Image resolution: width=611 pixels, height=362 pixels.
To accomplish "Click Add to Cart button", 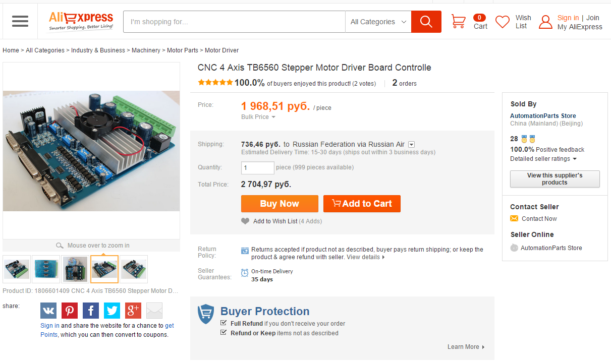I will click(x=362, y=204).
